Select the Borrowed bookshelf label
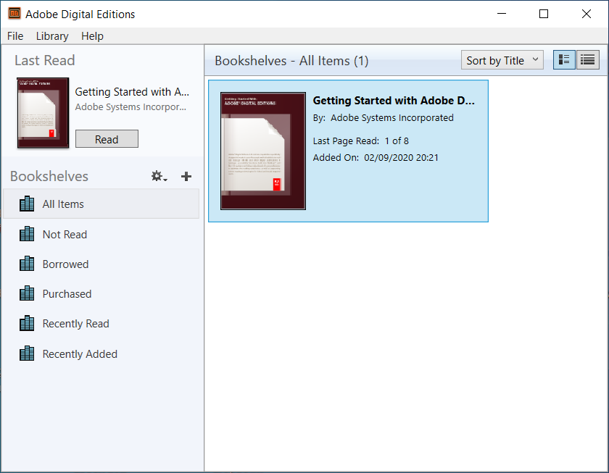This screenshot has width=609, height=473. tap(65, 264)
